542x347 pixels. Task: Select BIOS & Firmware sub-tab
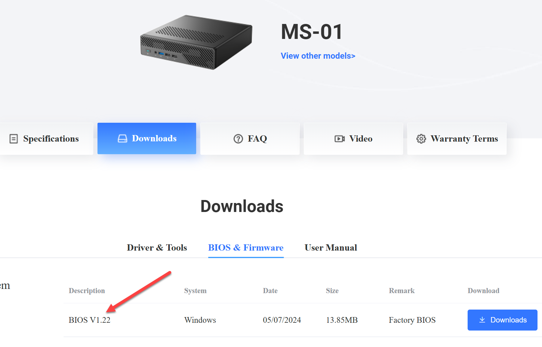(246, 248)
